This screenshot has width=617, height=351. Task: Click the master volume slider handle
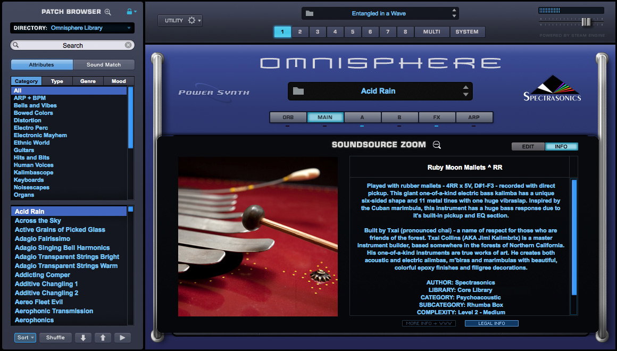tap(586, 22)
